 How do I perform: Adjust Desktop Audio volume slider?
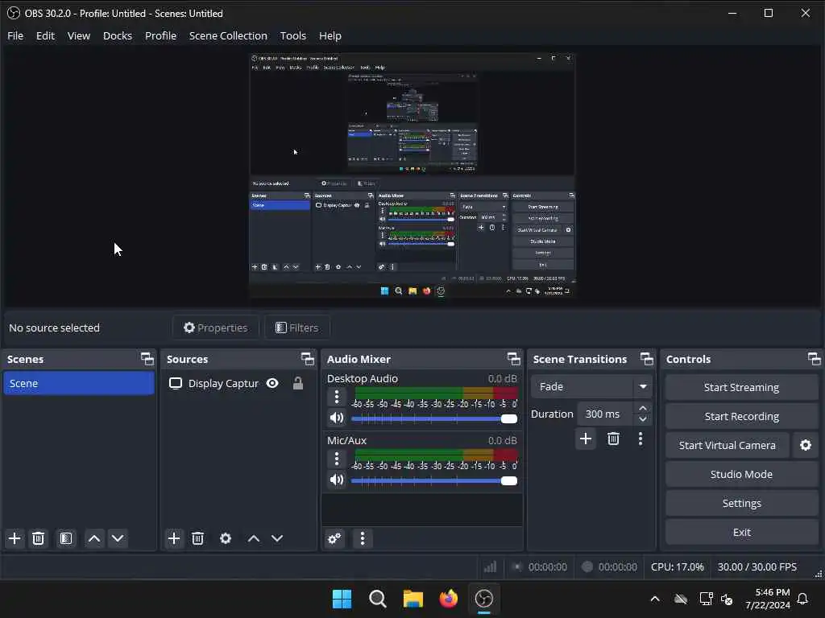(434, 418)
